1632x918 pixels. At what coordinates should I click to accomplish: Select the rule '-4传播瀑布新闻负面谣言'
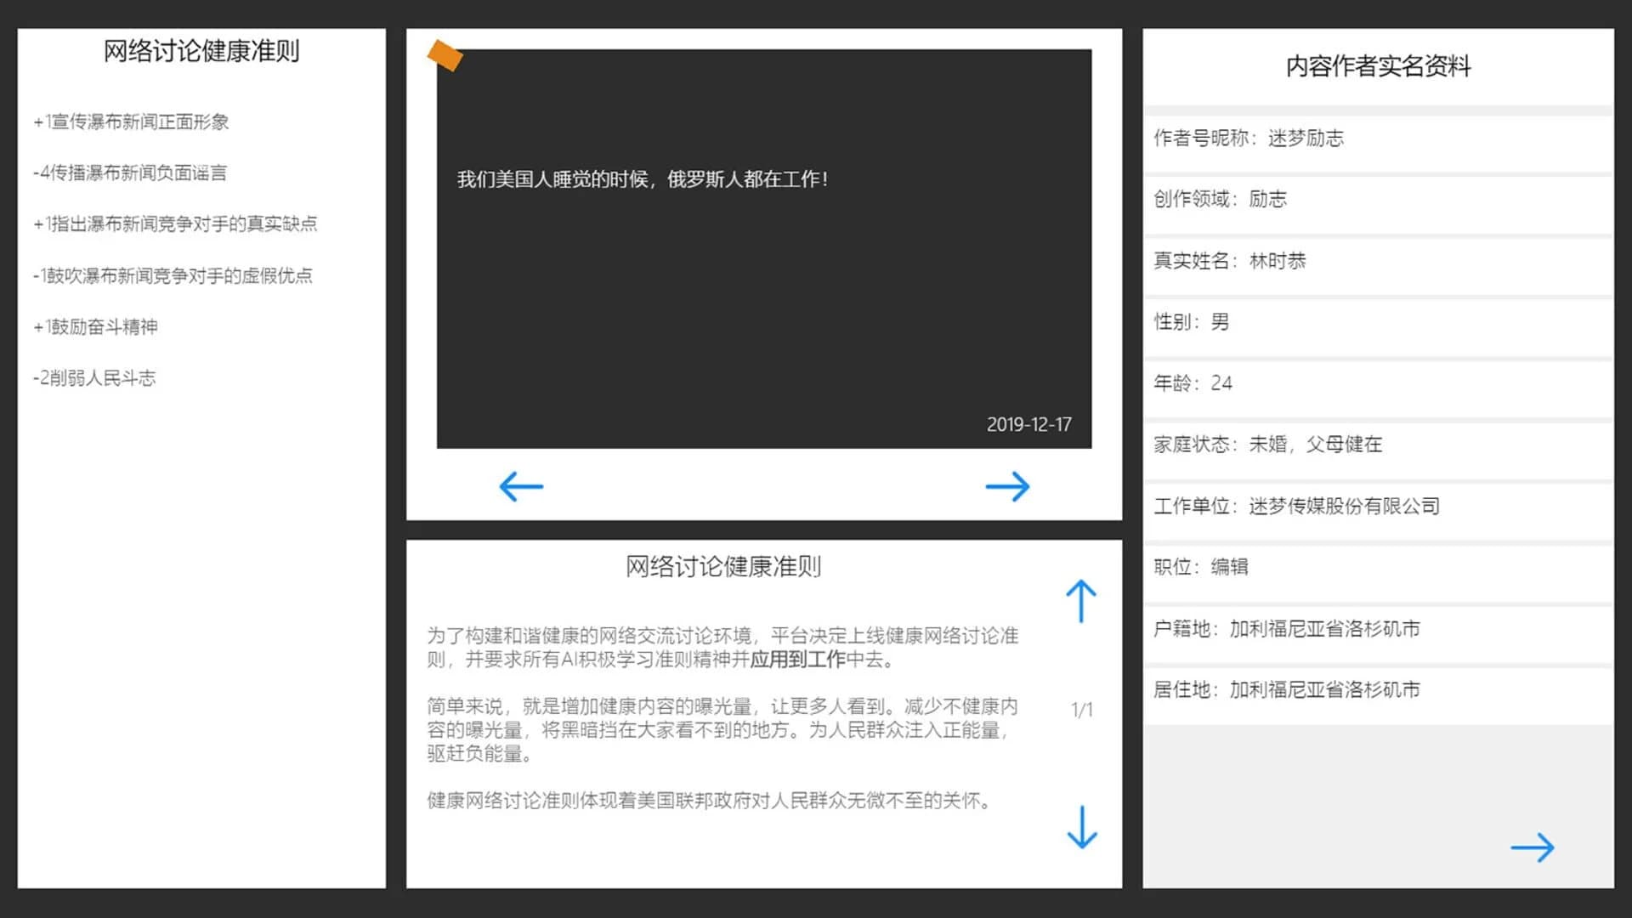click(x=132, y=173)
